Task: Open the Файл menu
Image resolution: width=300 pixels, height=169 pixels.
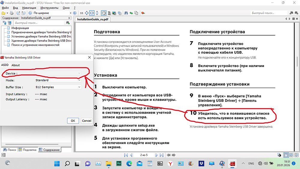Action: coord(5,8)
